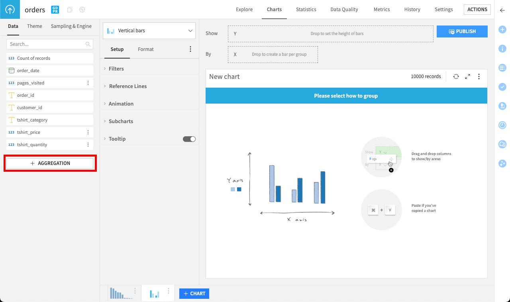Select the first chart thumbnail
The height and width of the screenshot is (302, 510).
pos(120,294)
